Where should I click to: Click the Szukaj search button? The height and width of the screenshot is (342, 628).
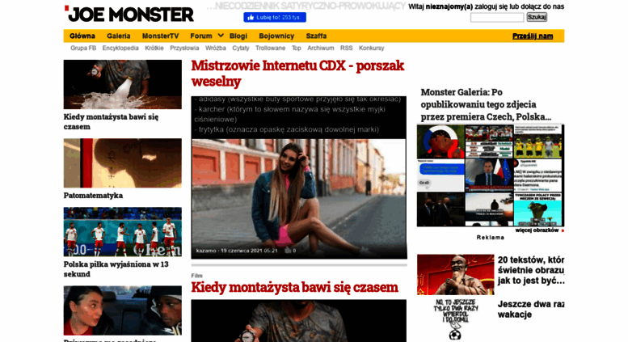pos(537,17)
